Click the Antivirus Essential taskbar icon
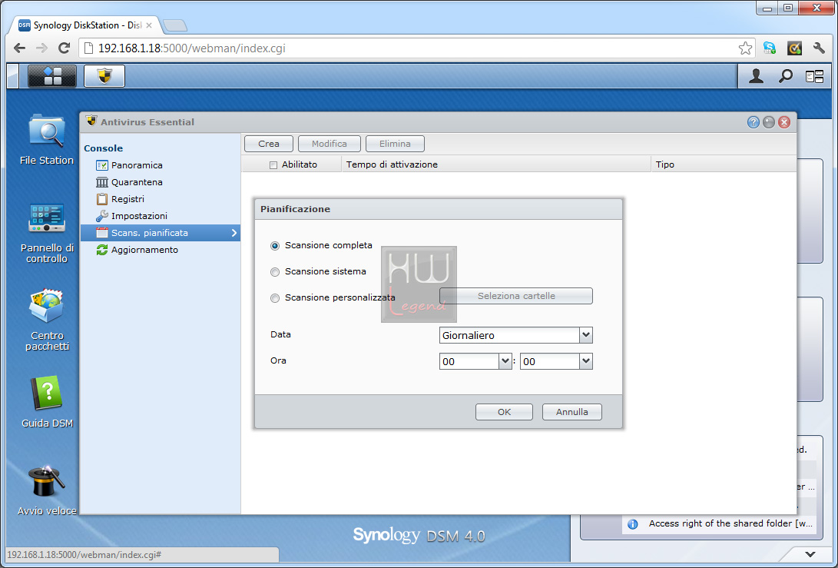The image size is (838, 568). [x=104, y=76]
